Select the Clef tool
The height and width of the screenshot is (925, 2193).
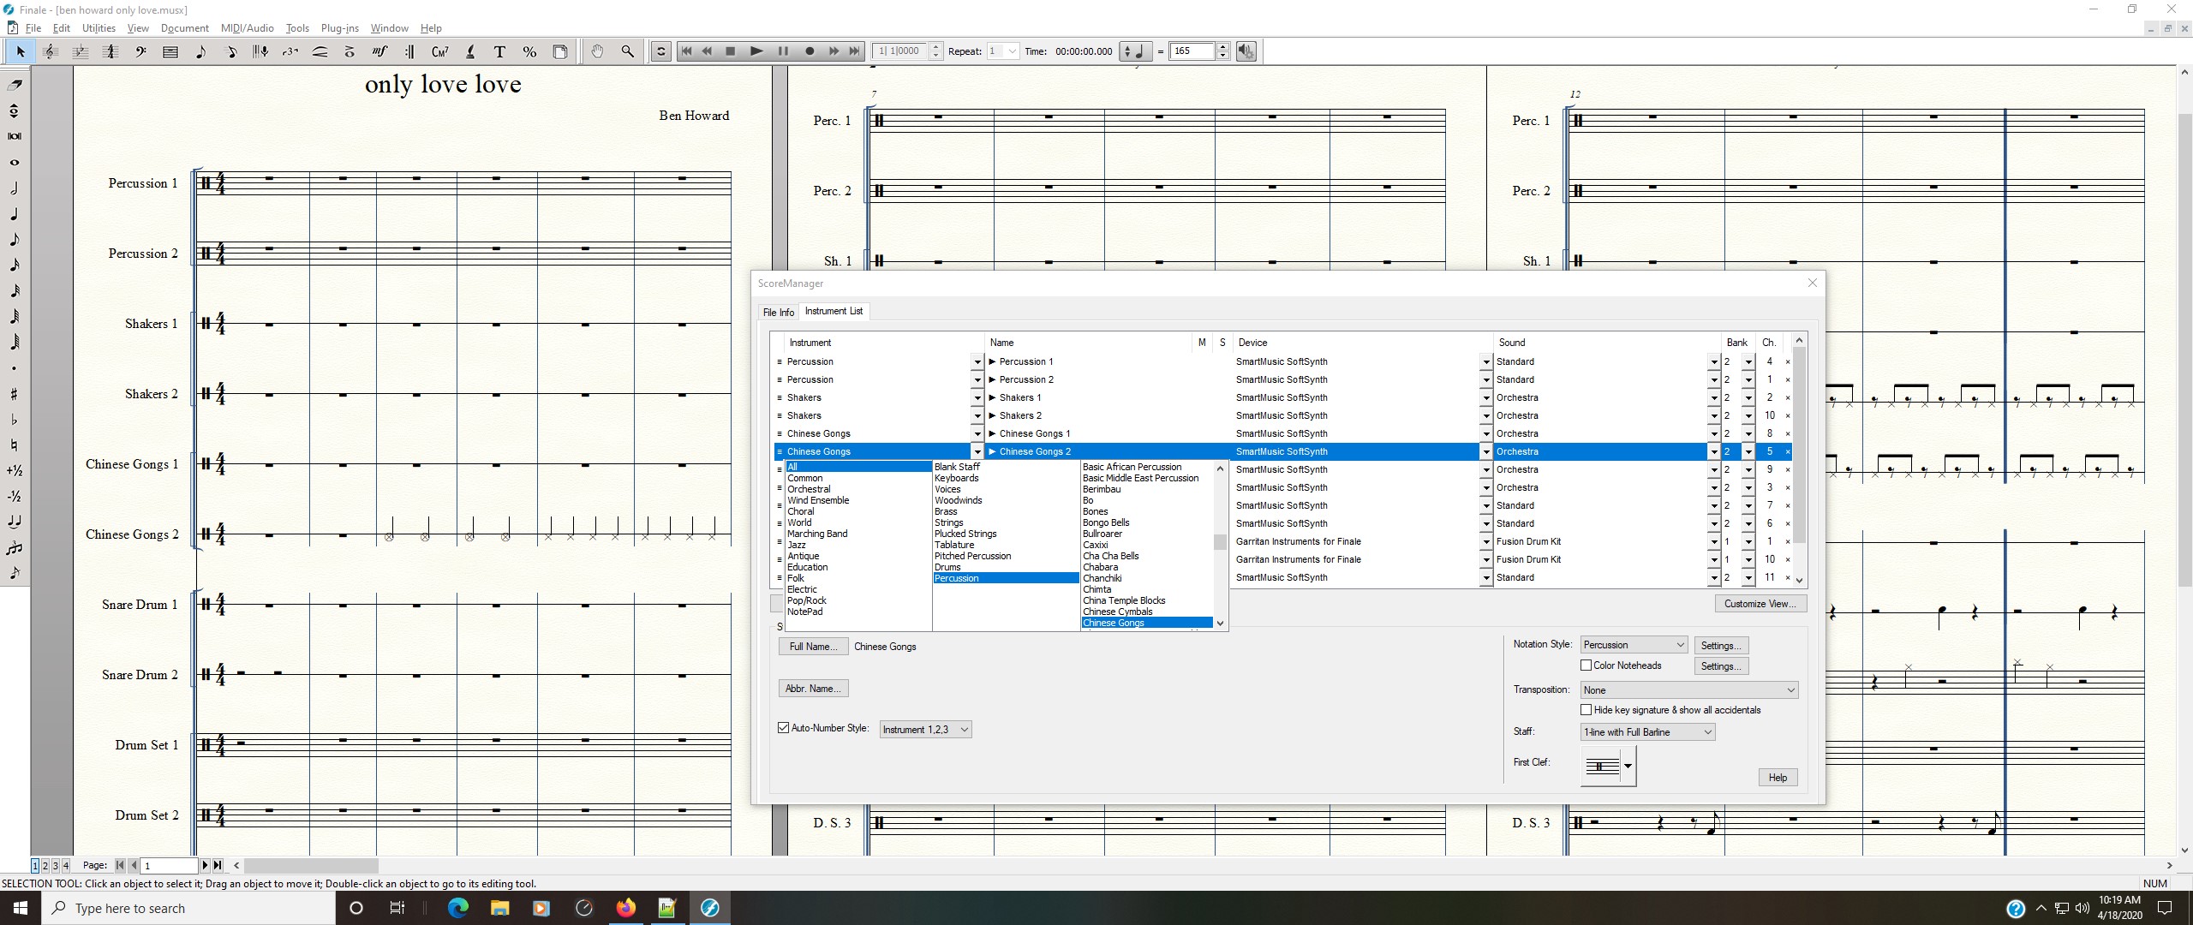click(x=140, y=52)
